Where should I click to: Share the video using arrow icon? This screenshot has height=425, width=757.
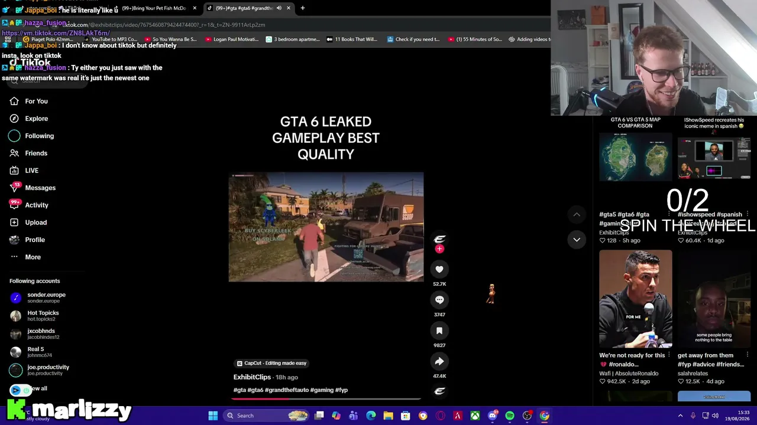pos(439,361)
